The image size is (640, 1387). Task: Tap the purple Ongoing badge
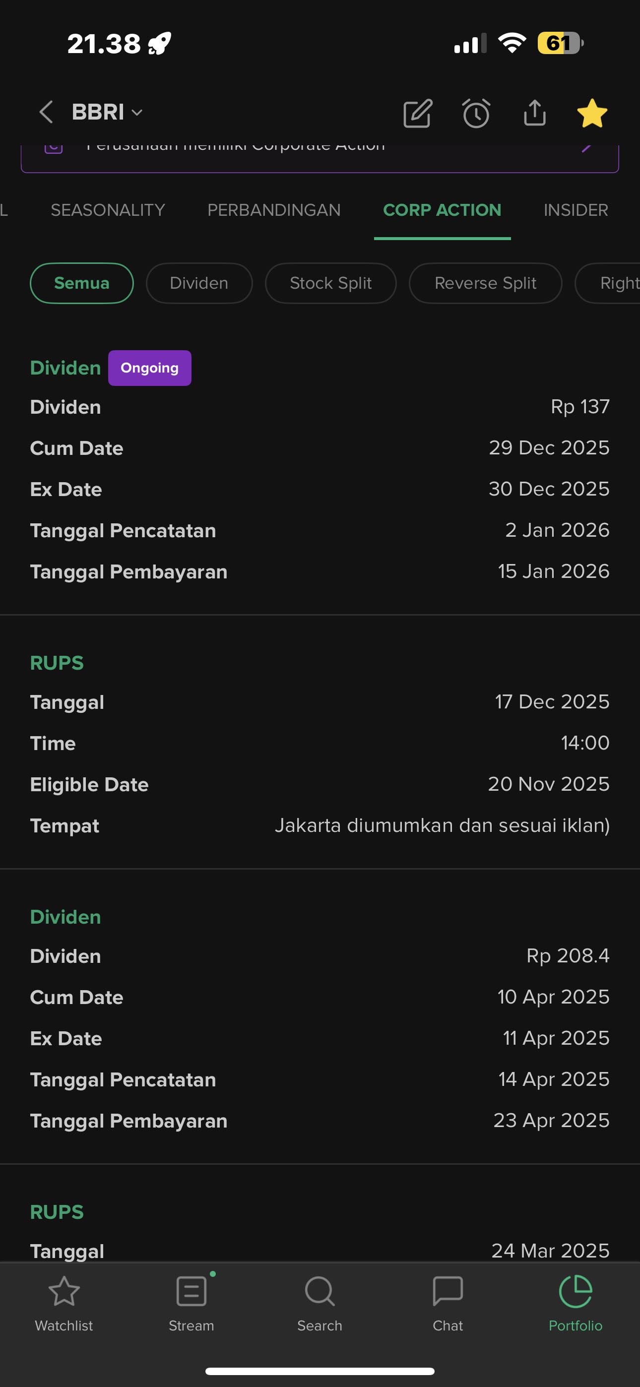click(x=150, y=368)
